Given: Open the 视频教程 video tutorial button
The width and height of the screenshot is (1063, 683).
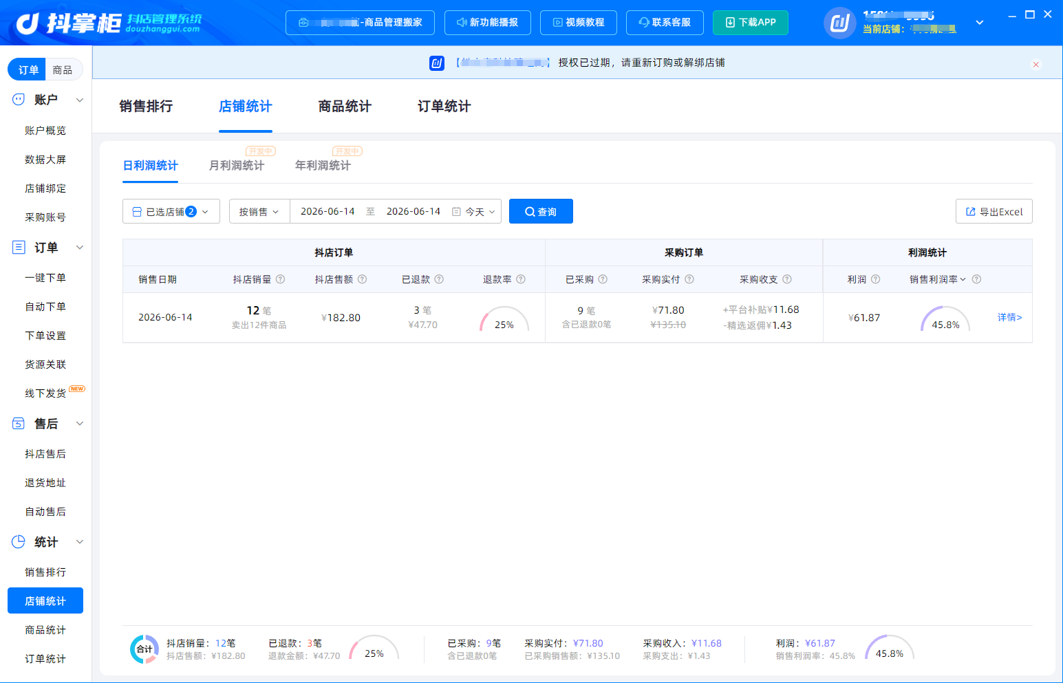Looking at the screenshot, I should [x=579, y=23].
